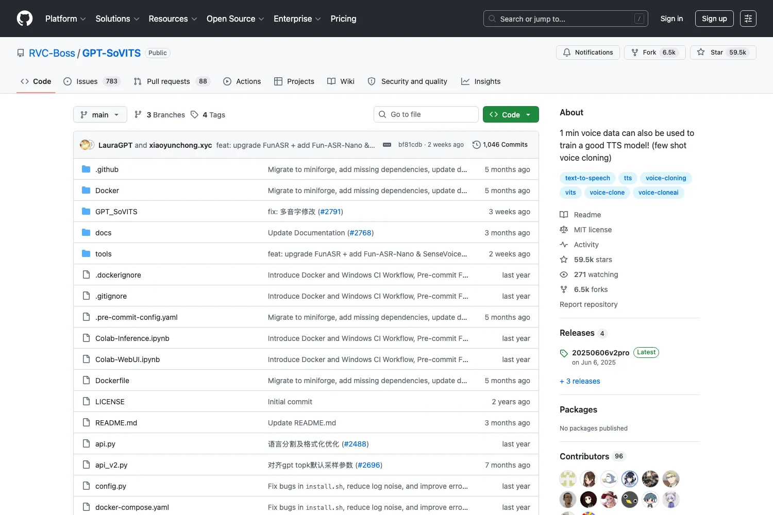
Task: Click the Notifications bell button
Action: (588, 53)
